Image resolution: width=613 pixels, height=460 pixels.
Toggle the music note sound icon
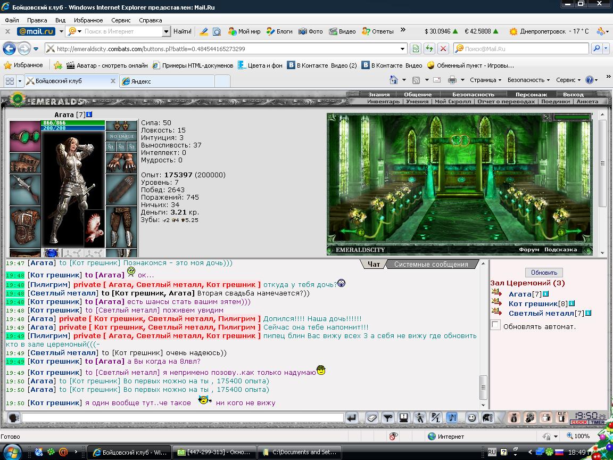452,418
